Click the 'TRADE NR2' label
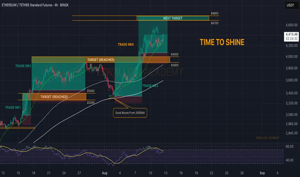300x177 pixels. pos(23,66)
